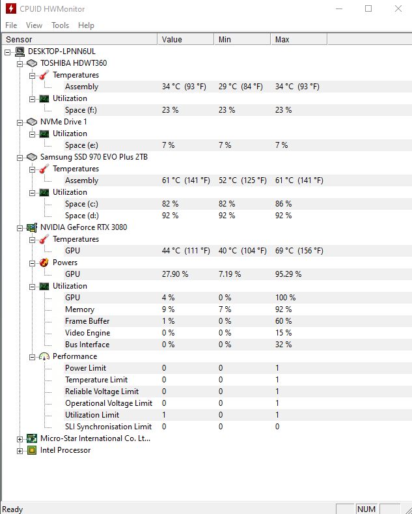Image resolution: width=412 pixels, height=514 pixels.
Task: Collapse the Samsung SSD 970 EVO Plus node
Action: tap(20, 158)
